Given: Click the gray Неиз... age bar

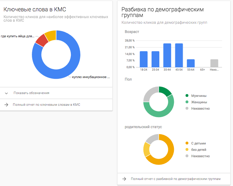Looking at the screenshot, I should (214, 63).
